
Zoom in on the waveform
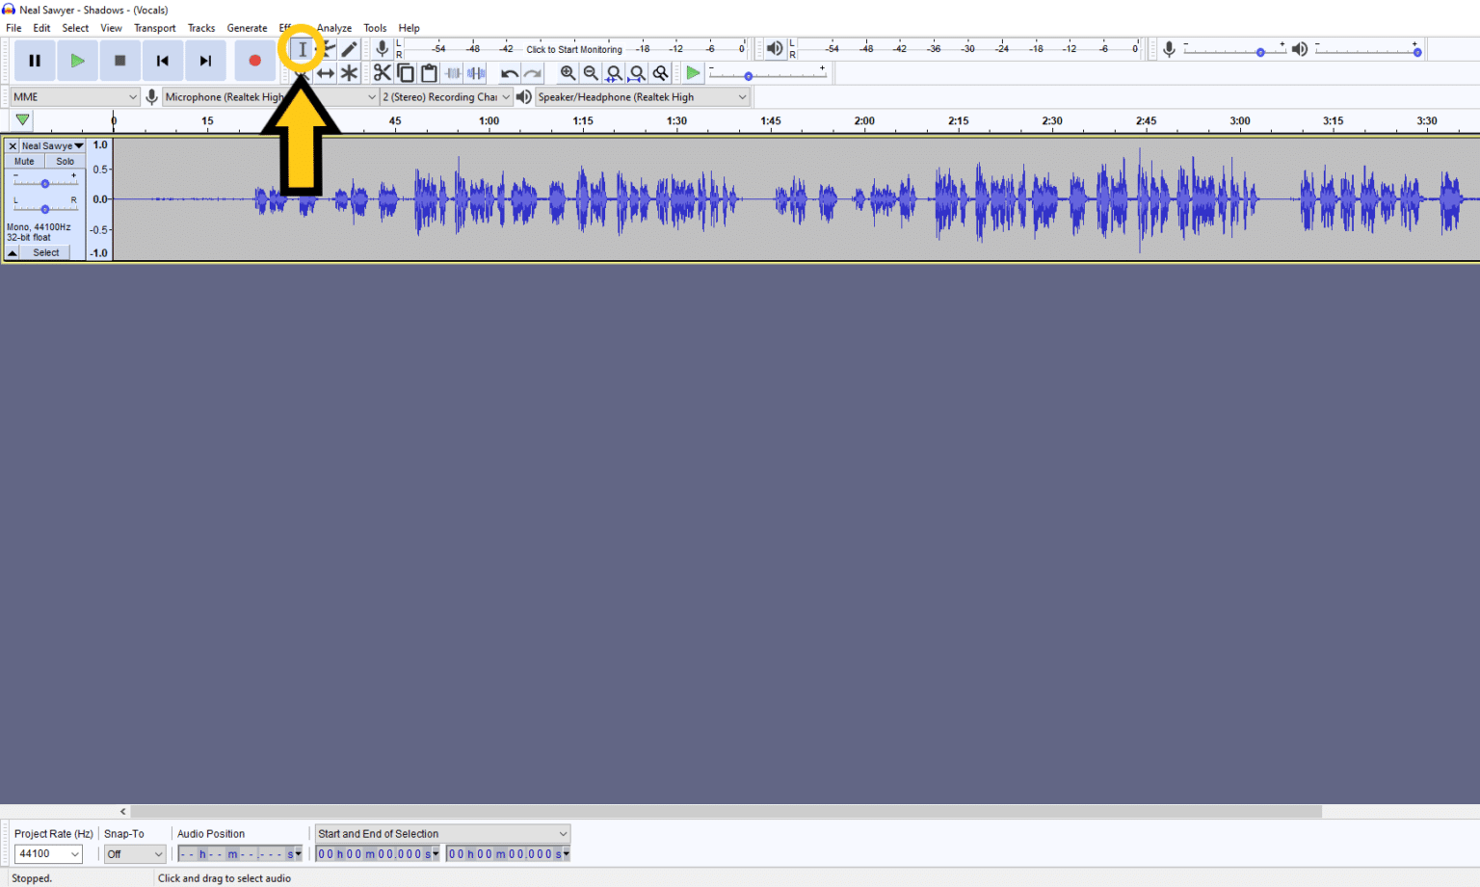pos(568,72)
